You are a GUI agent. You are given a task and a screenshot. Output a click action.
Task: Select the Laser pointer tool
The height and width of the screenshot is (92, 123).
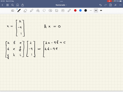click(69, 10)
